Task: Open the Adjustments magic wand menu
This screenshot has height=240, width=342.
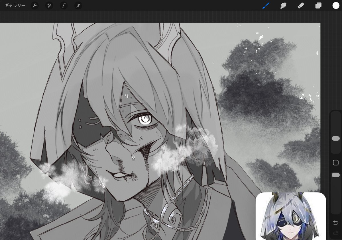Action: click(x=49, y=6)
